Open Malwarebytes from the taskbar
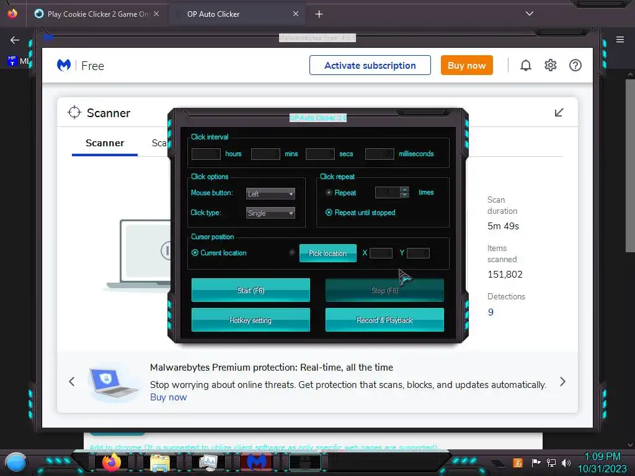This screenshot has width=635, height=476. (257, 462)
